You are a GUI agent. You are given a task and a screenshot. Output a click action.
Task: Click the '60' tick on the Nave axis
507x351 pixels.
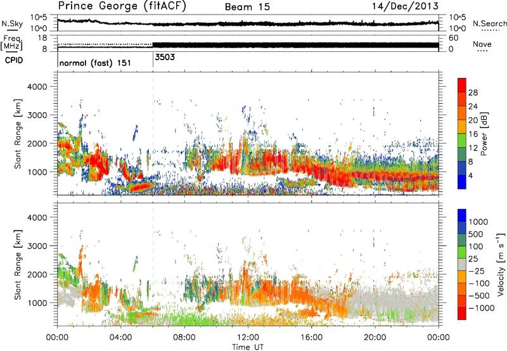click(454, 38)
